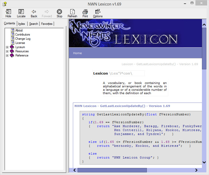Click the Change Log topic icon

point(13,39)
